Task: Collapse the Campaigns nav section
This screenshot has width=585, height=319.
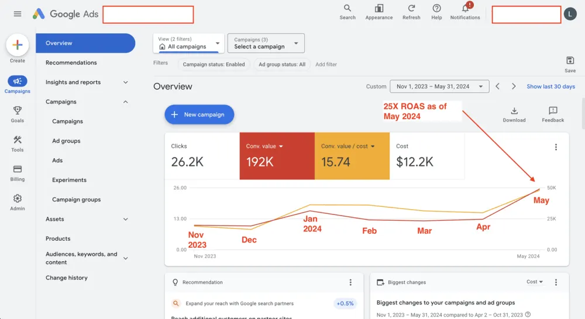Action: pos(125,102)
